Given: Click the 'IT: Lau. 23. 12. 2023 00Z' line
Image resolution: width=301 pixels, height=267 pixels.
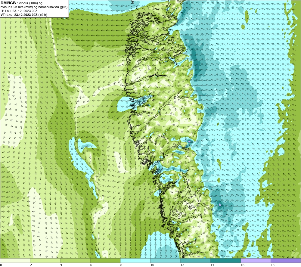Looking at the screenshot, I should (19, 11).
